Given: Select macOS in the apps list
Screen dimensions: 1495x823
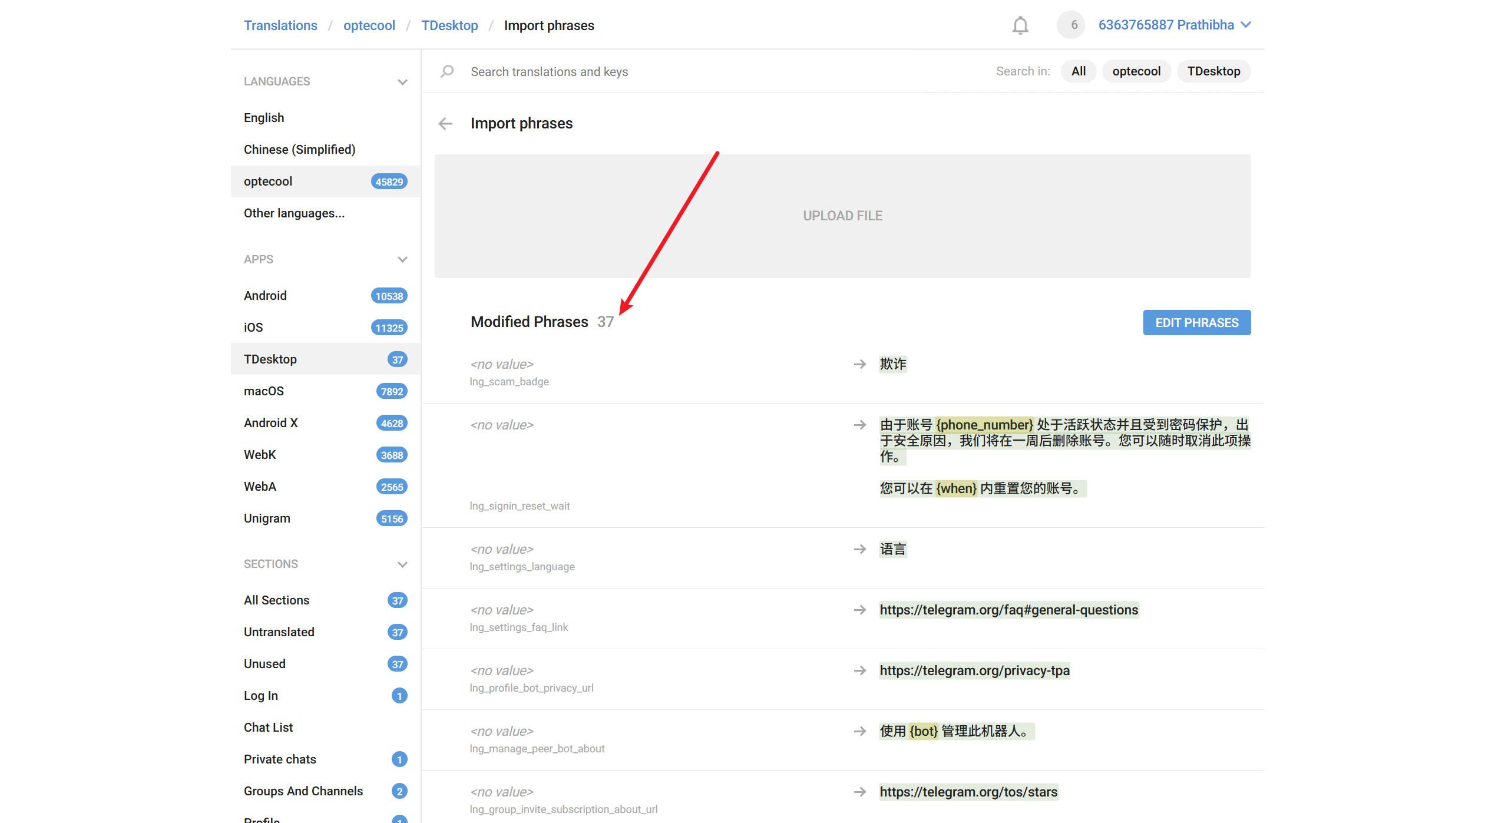Looking at the screenshot, I should 264,391.
